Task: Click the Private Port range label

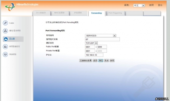Action: coord(53,51)
